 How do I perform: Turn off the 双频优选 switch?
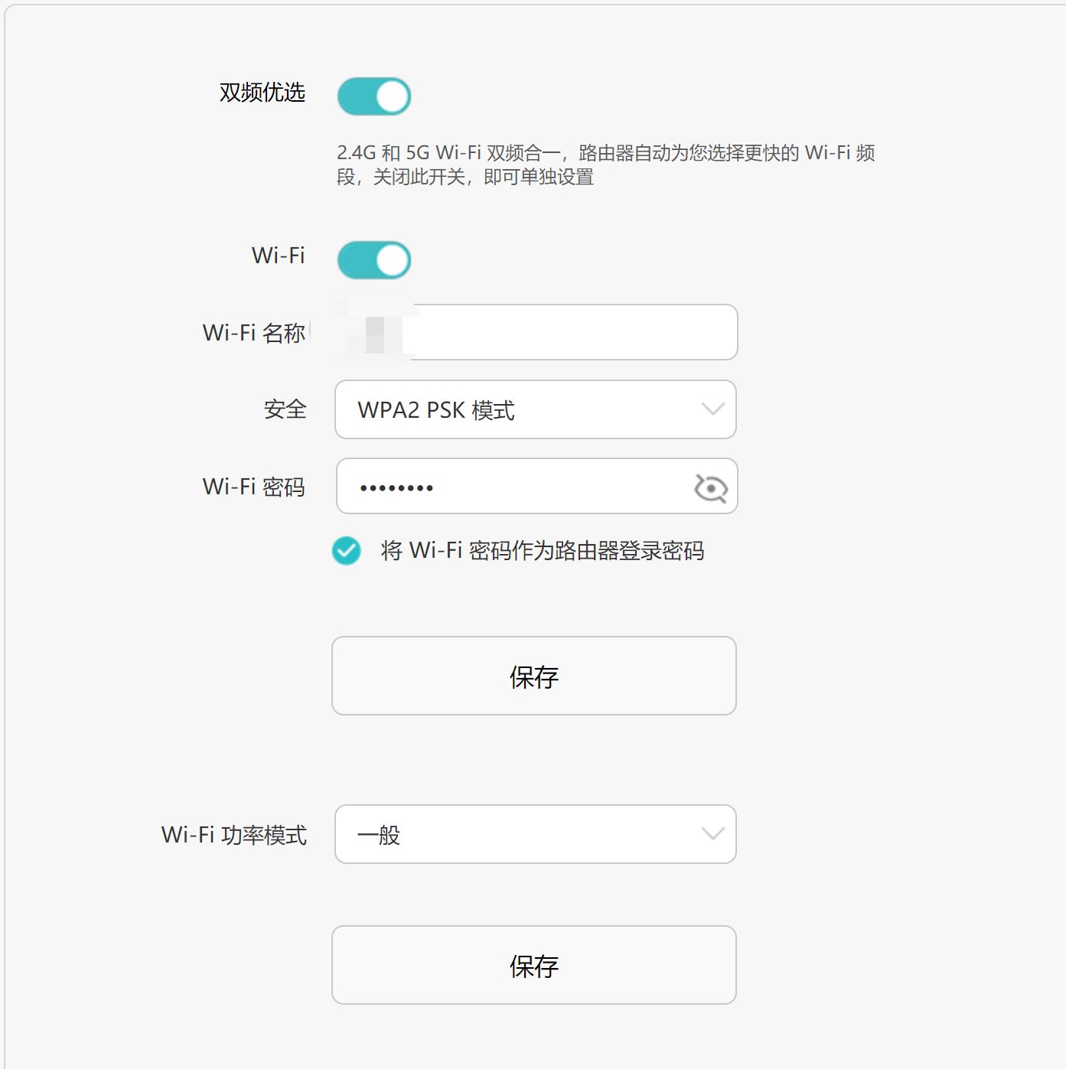click(x=374, y=96)
